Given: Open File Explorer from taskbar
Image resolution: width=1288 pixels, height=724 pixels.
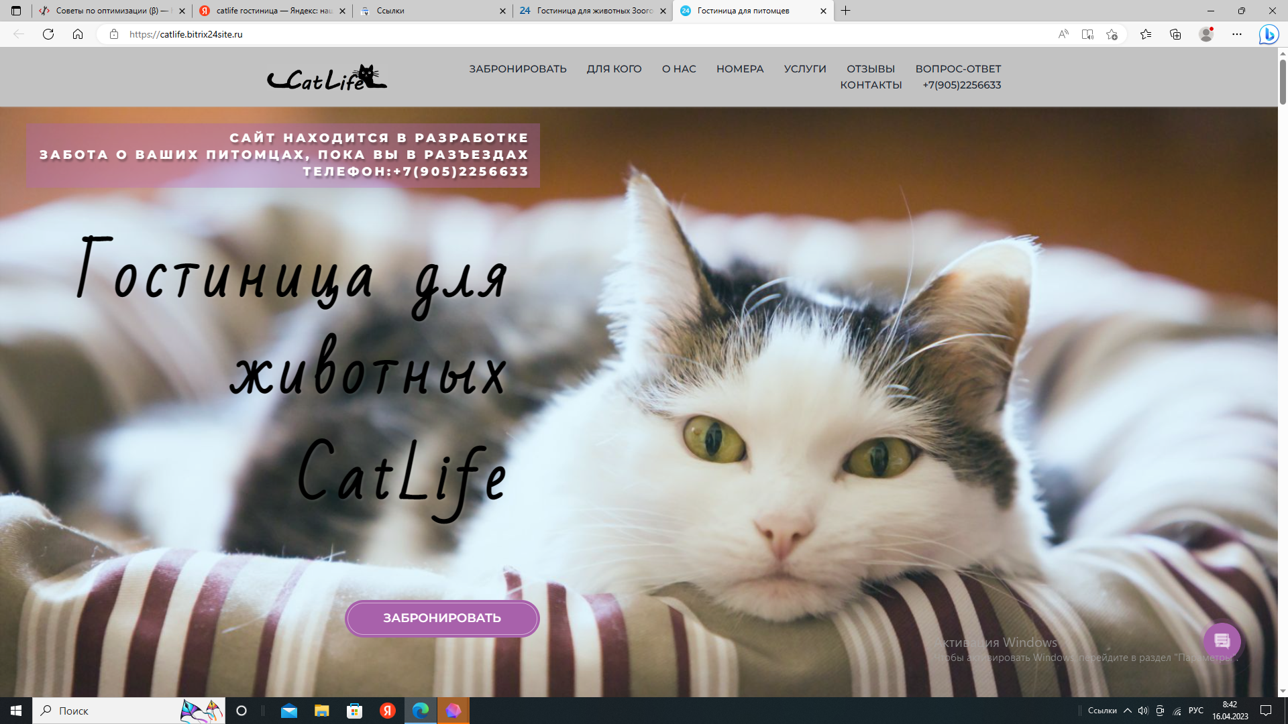Looking at the screenshot, I should coord(322,711).
